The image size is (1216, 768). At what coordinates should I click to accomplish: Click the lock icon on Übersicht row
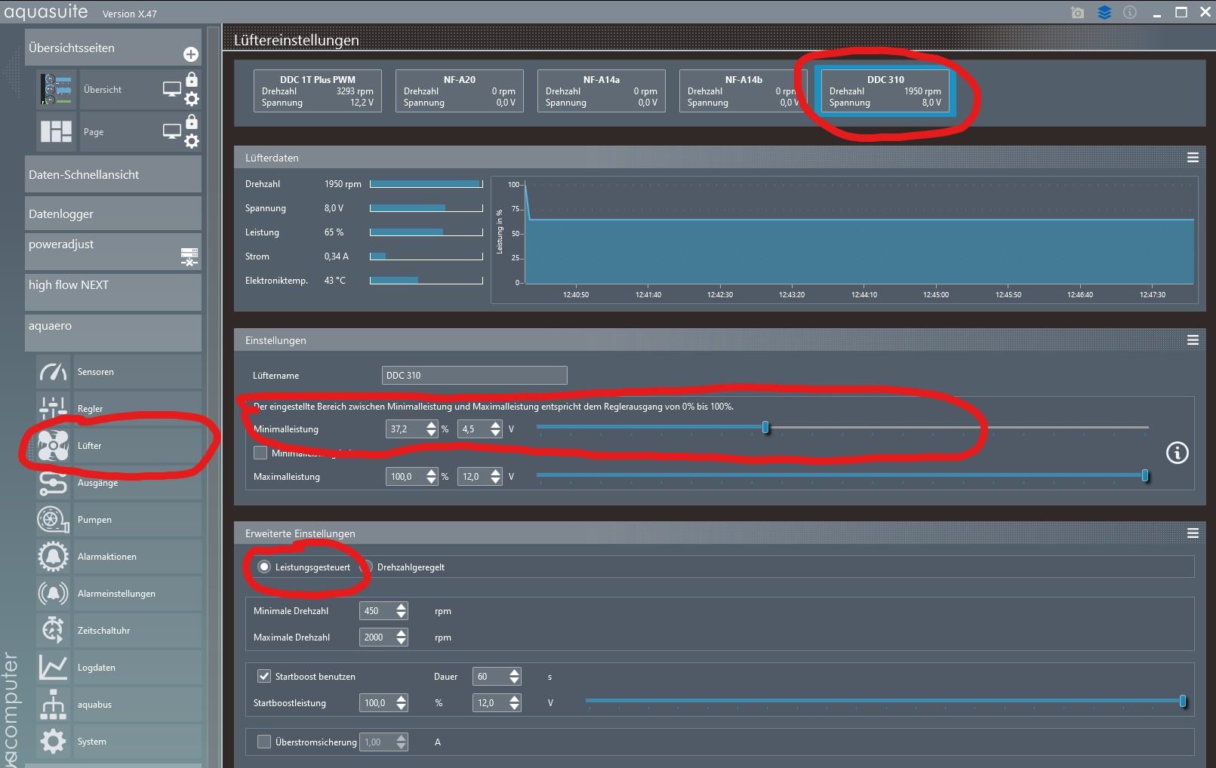coord(192,79)
